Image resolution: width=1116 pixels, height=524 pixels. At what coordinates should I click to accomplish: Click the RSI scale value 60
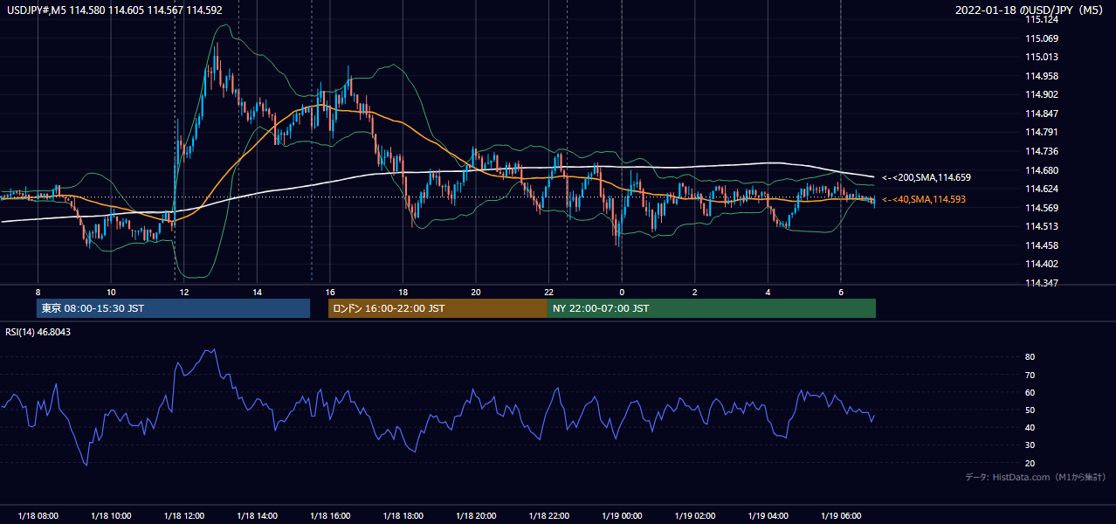tap(1030, 392)
